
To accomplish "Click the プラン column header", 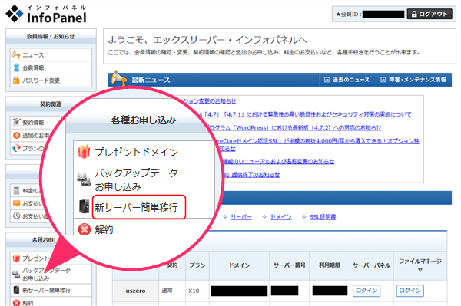I will click(x=197, y=265).
